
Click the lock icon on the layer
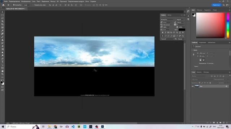point(226,86)
